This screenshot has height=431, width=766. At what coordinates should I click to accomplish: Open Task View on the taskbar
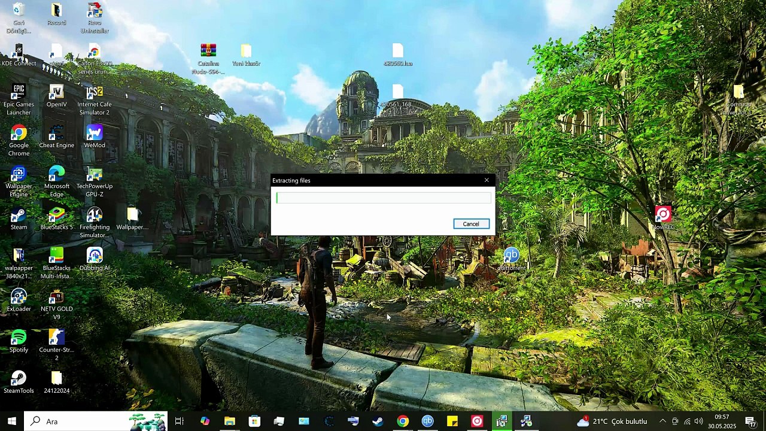click(180, 421)
